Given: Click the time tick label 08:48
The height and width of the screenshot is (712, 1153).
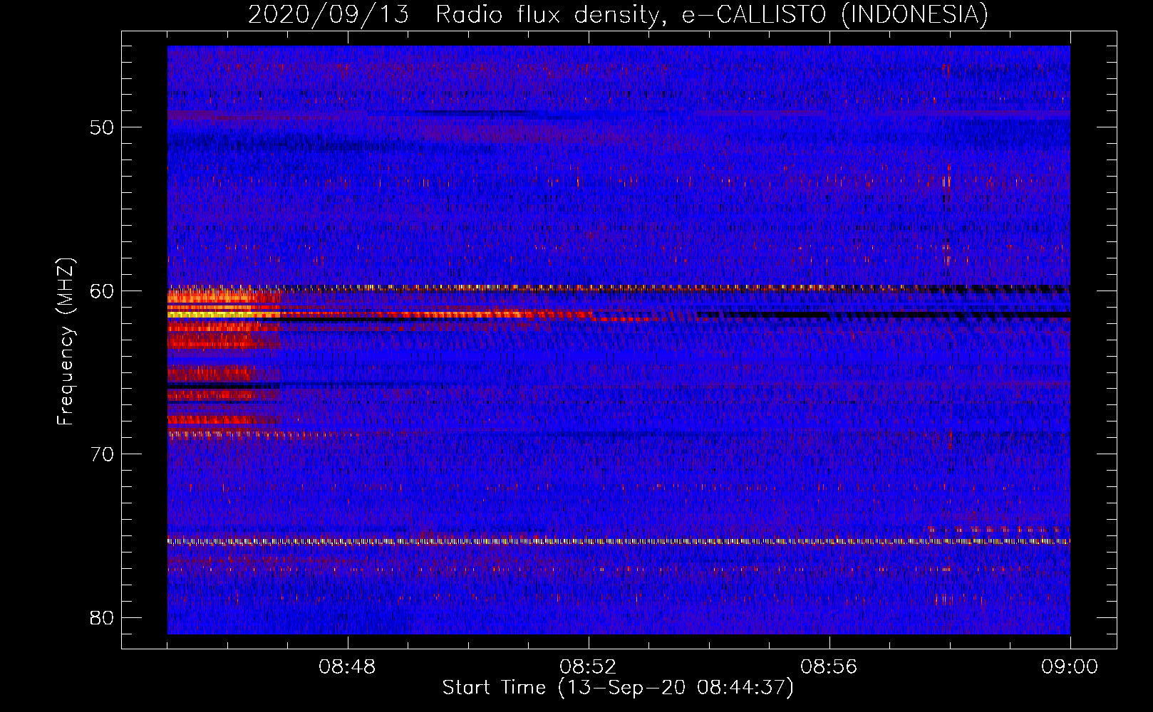Looking at the screenshot, I should tap(347, 667).
